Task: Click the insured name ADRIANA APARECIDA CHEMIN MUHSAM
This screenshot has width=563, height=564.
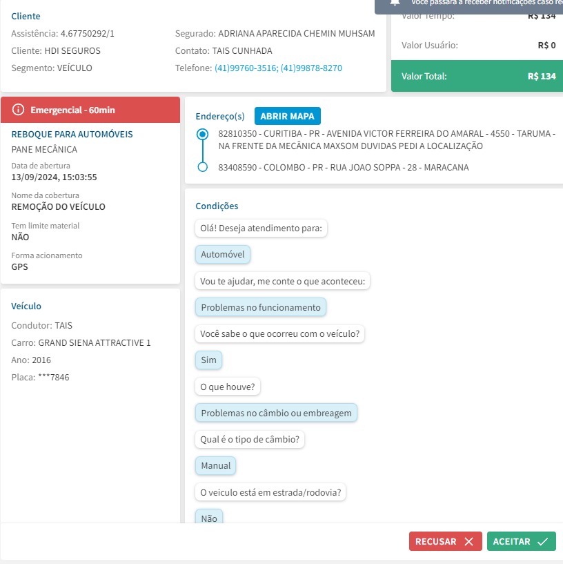Action: (x=297, y=33)
